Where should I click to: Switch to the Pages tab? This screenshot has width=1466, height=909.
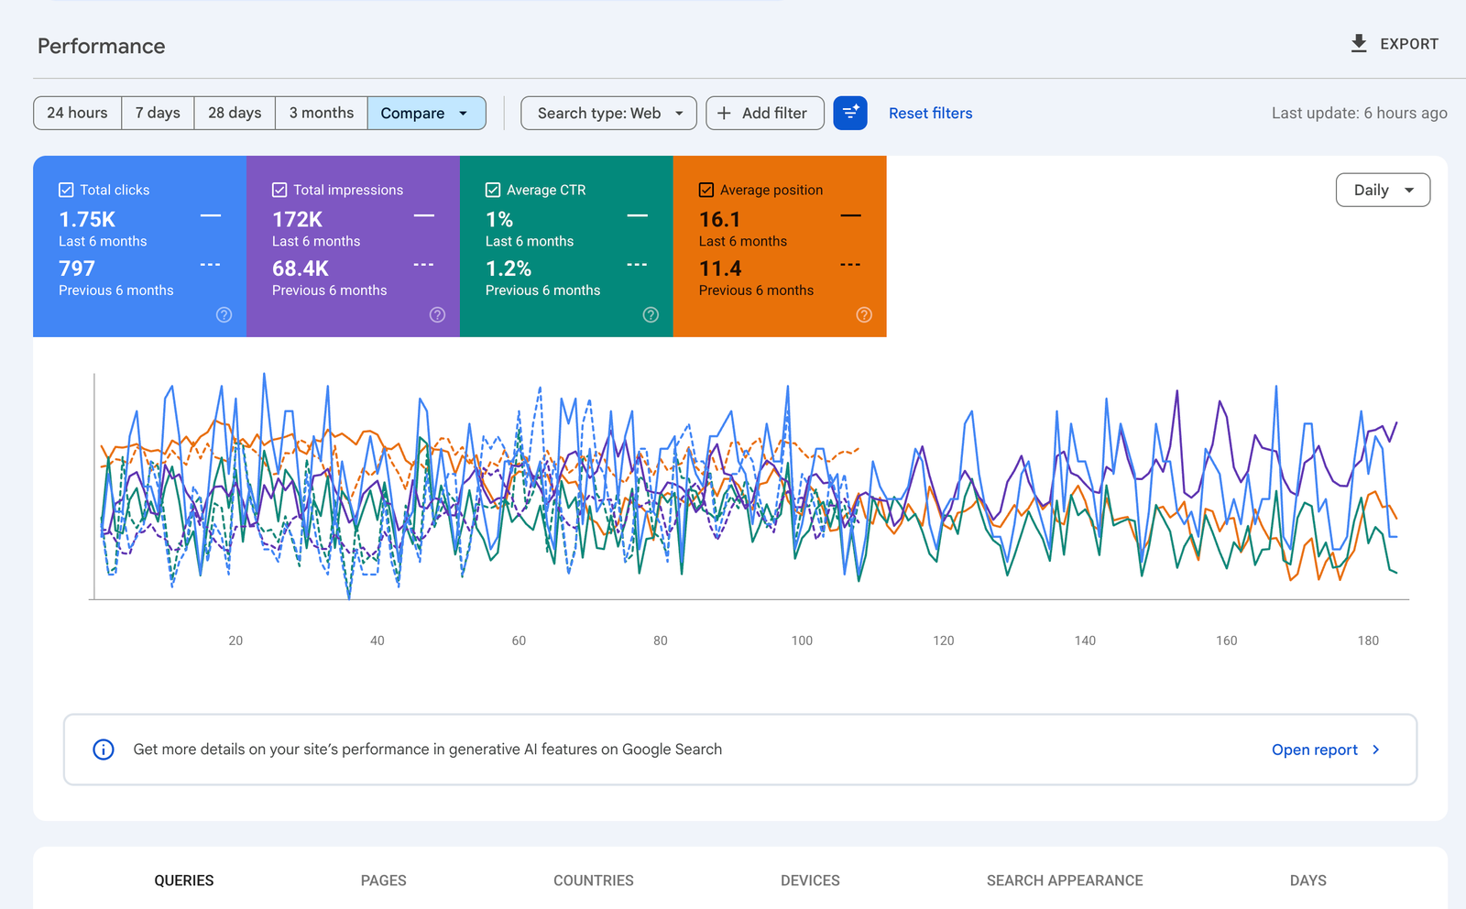(x=383, y=881)
